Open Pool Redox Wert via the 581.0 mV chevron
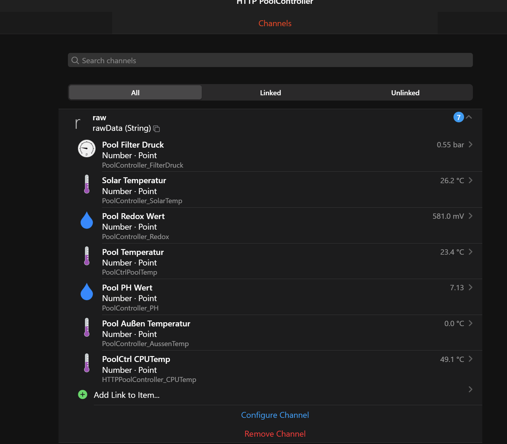Screen dimensions: 507x444 click(471, 216)
